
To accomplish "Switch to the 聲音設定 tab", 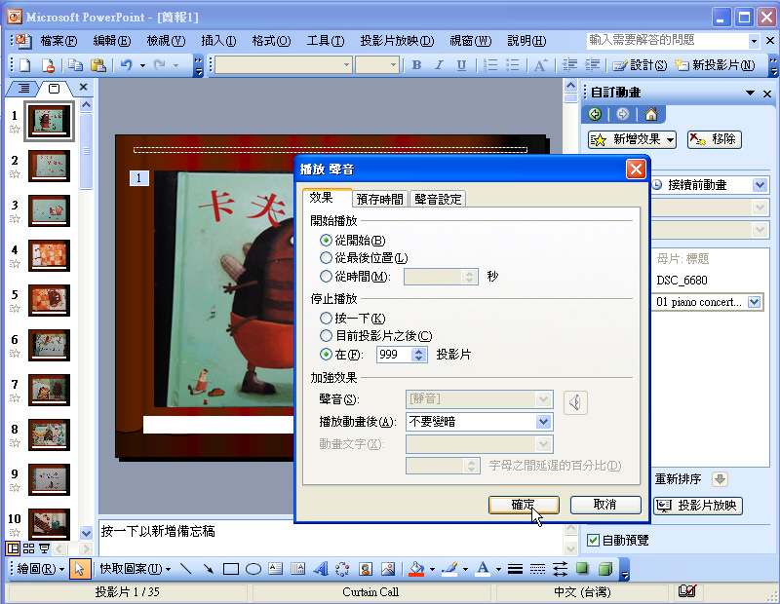I will (438, 199).
